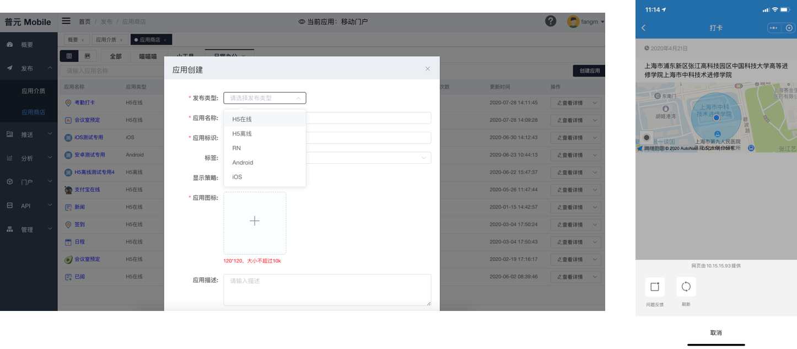Viewport: 797px width, 349px height.
Task: Close the 应用创建 dialog with X
Action: tap(427, 69)
